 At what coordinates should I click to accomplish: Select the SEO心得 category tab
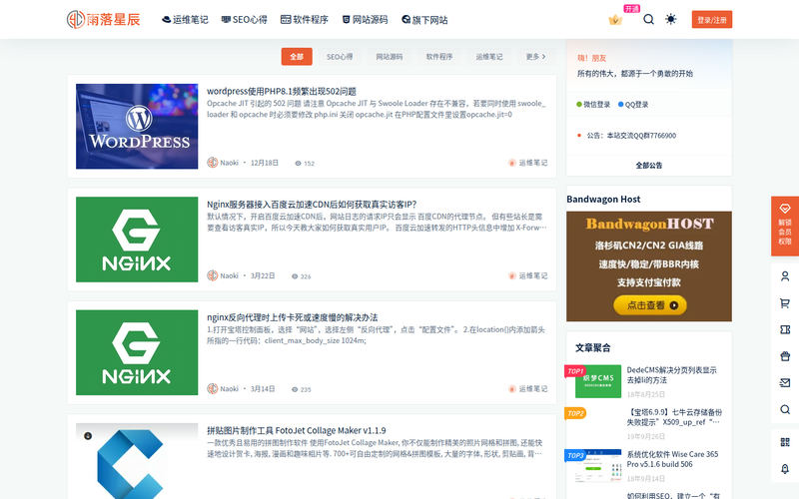[340, 57]
